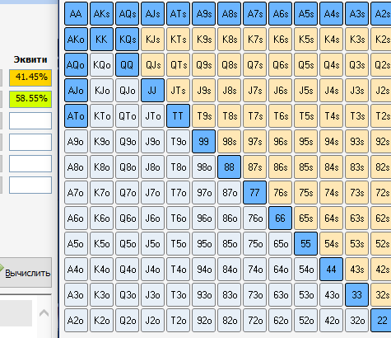Click the AQo hand cell
Screen dimensions: 391x338
[76, 64]
